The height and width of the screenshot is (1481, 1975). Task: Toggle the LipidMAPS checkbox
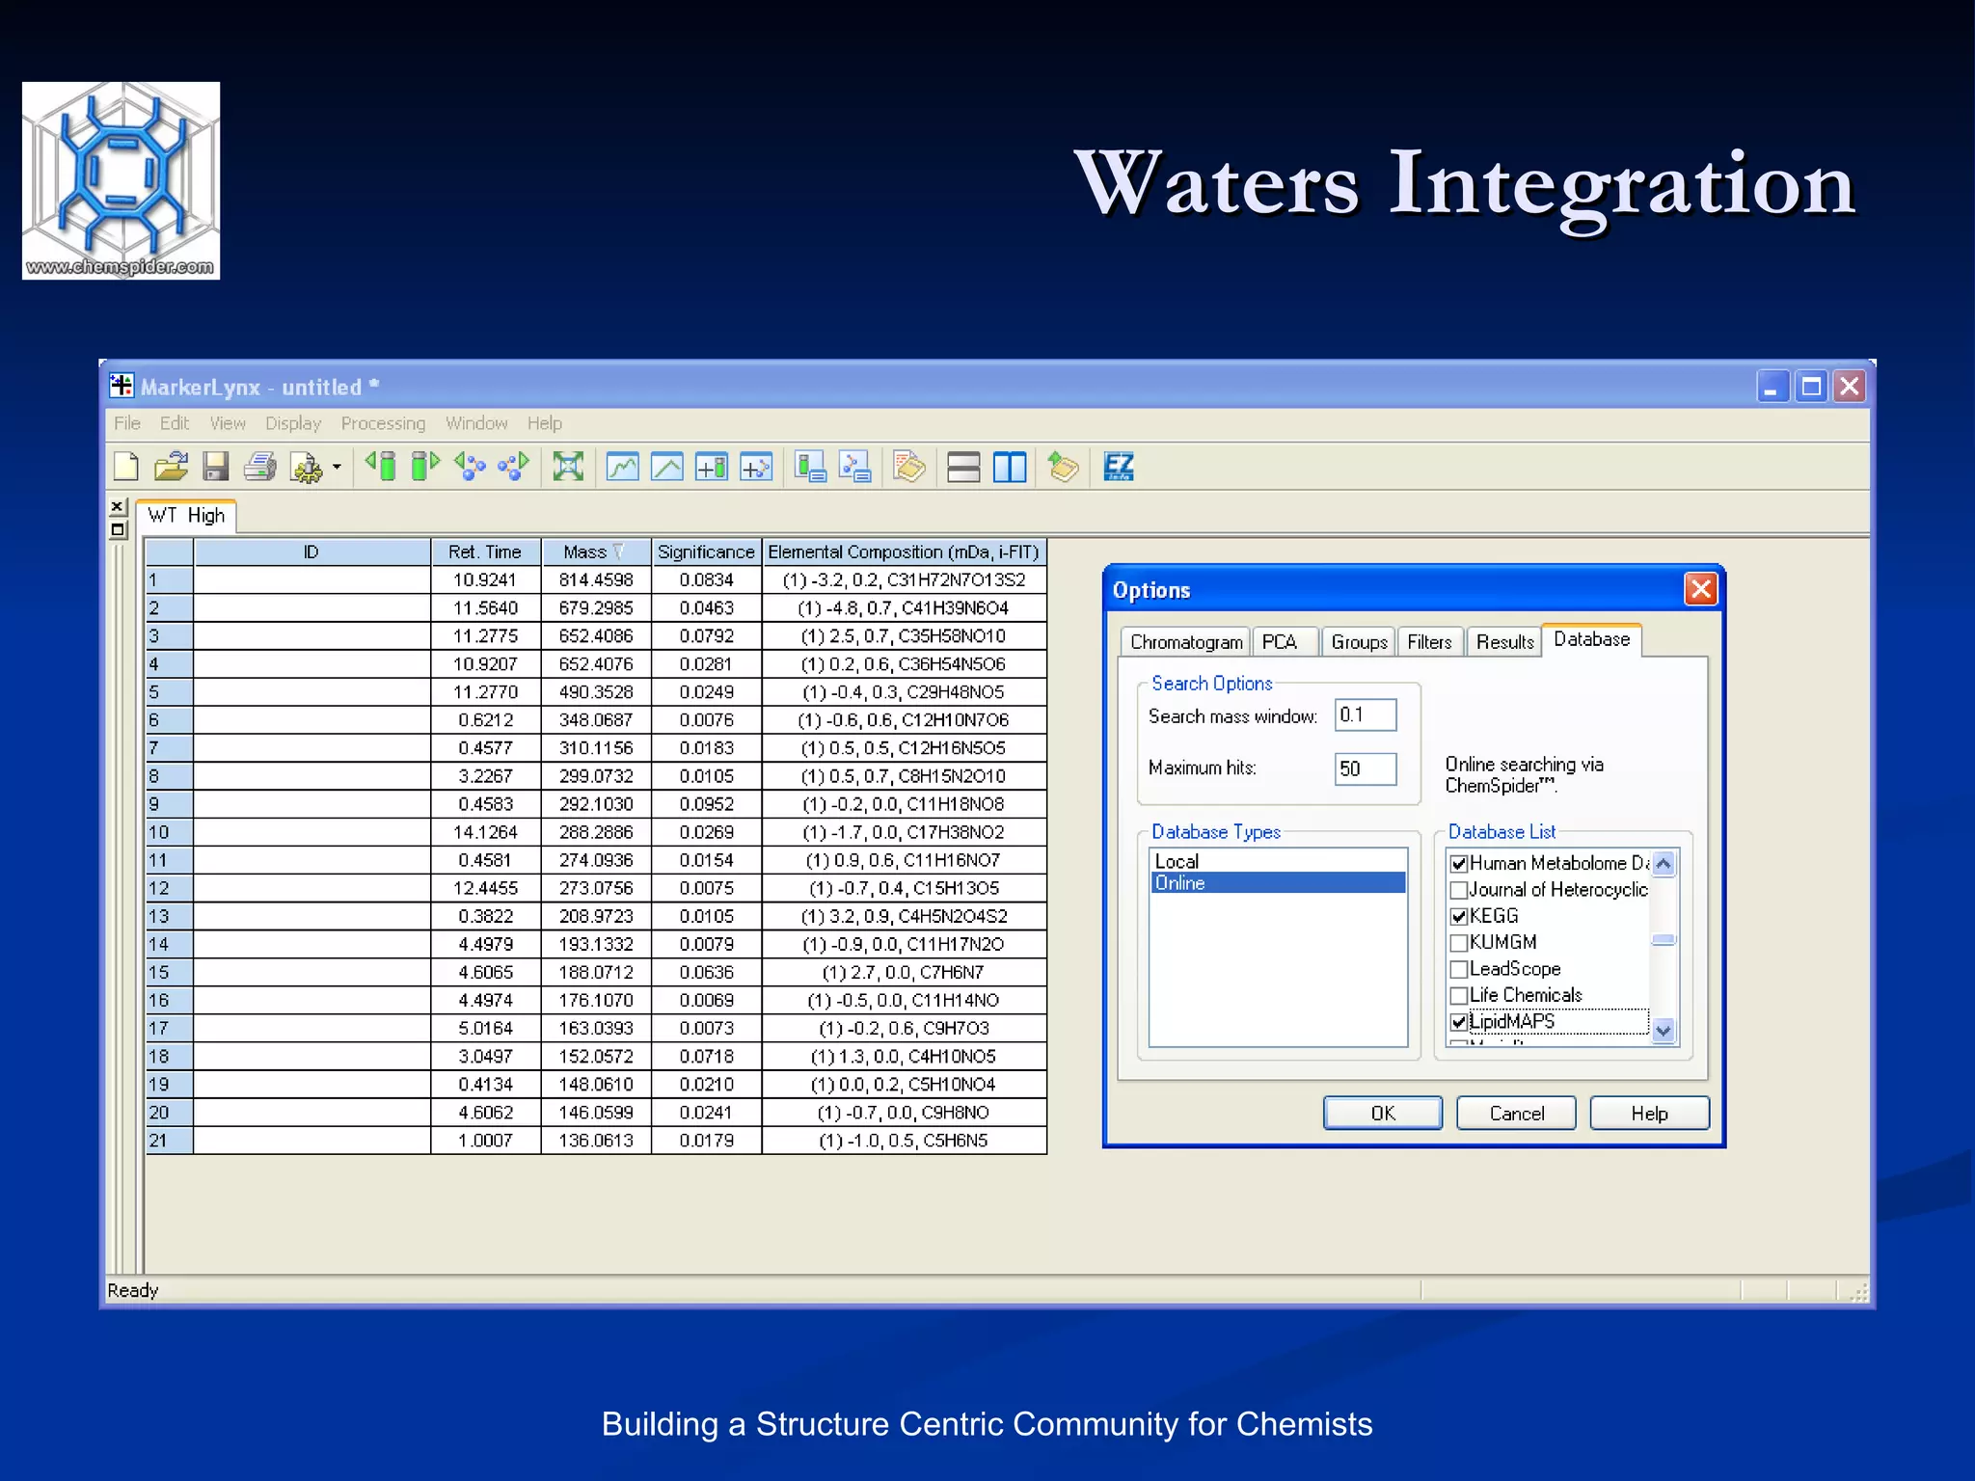[1459, 1022]
